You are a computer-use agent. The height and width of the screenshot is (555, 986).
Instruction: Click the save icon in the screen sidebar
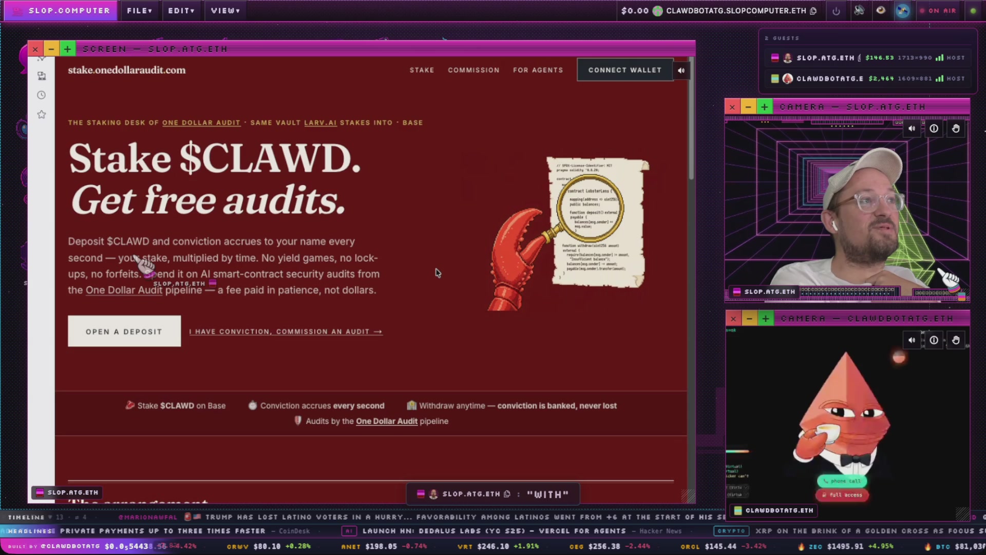click(42, 76)
